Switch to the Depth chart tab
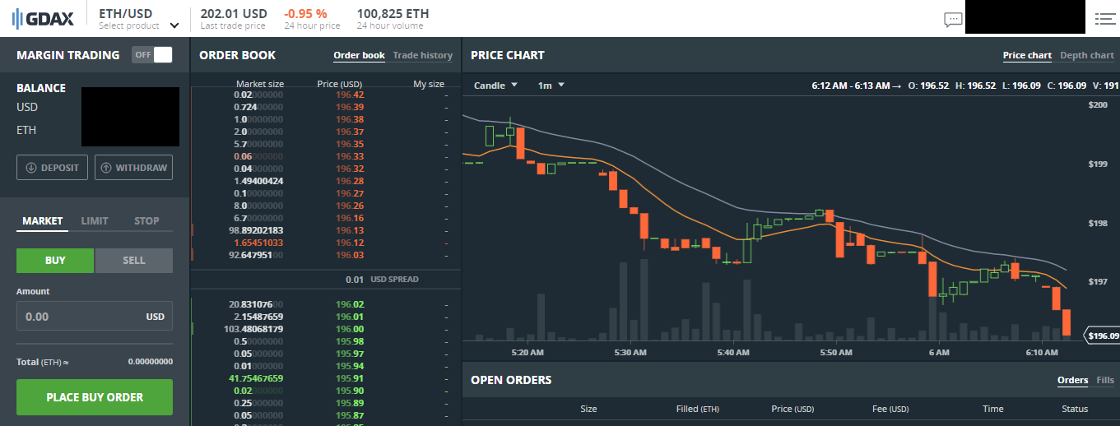The image size is (1120, 426). 1087,56
